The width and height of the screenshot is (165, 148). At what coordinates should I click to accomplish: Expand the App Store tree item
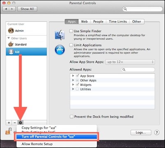coord(73,76)
